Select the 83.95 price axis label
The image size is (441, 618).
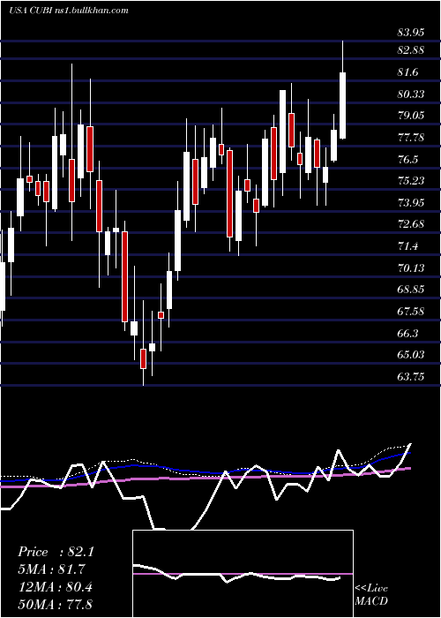(x=411, y=33)
